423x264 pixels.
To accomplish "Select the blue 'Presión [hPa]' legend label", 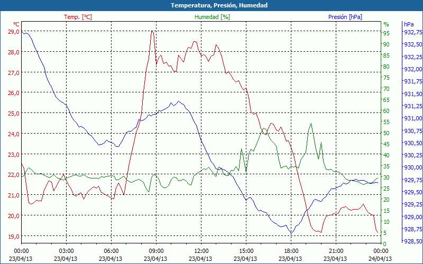I will click(x=345, y=17).
